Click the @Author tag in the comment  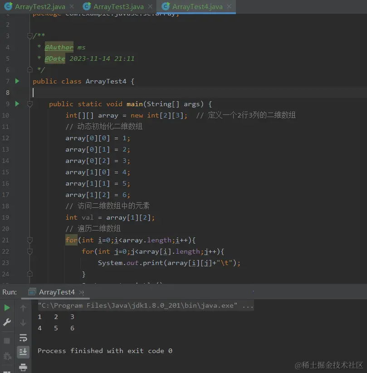[59, 47]
